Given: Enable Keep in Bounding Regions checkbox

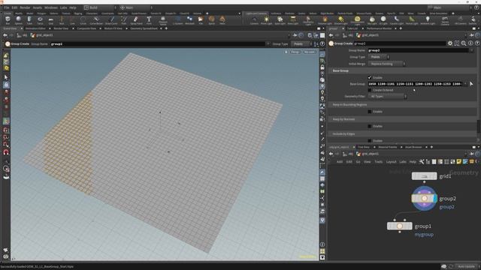Looking at the screenshot, I should [370, 112].
